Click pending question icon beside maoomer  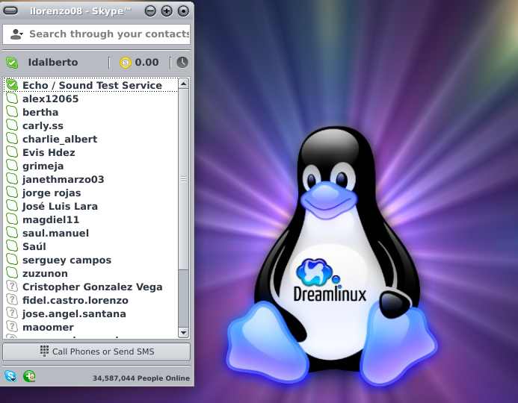click(12, 327)
